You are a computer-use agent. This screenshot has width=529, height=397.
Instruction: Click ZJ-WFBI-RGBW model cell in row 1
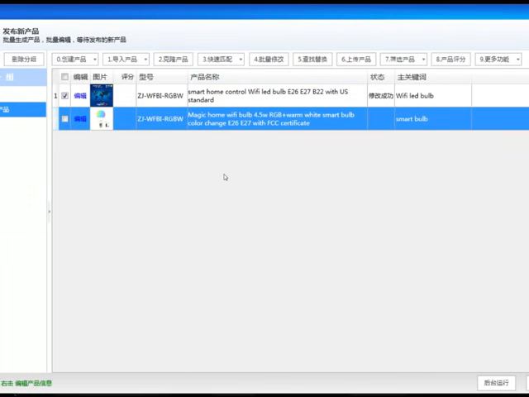coord(160,96)
